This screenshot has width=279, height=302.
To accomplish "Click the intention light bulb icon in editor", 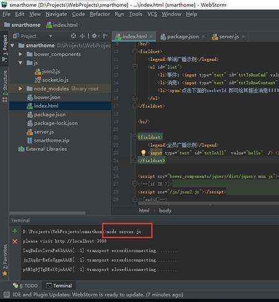I will (x=143, y=153).
